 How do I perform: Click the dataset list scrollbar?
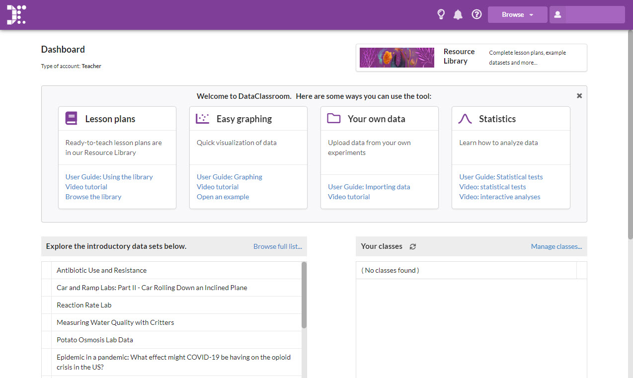304,296
